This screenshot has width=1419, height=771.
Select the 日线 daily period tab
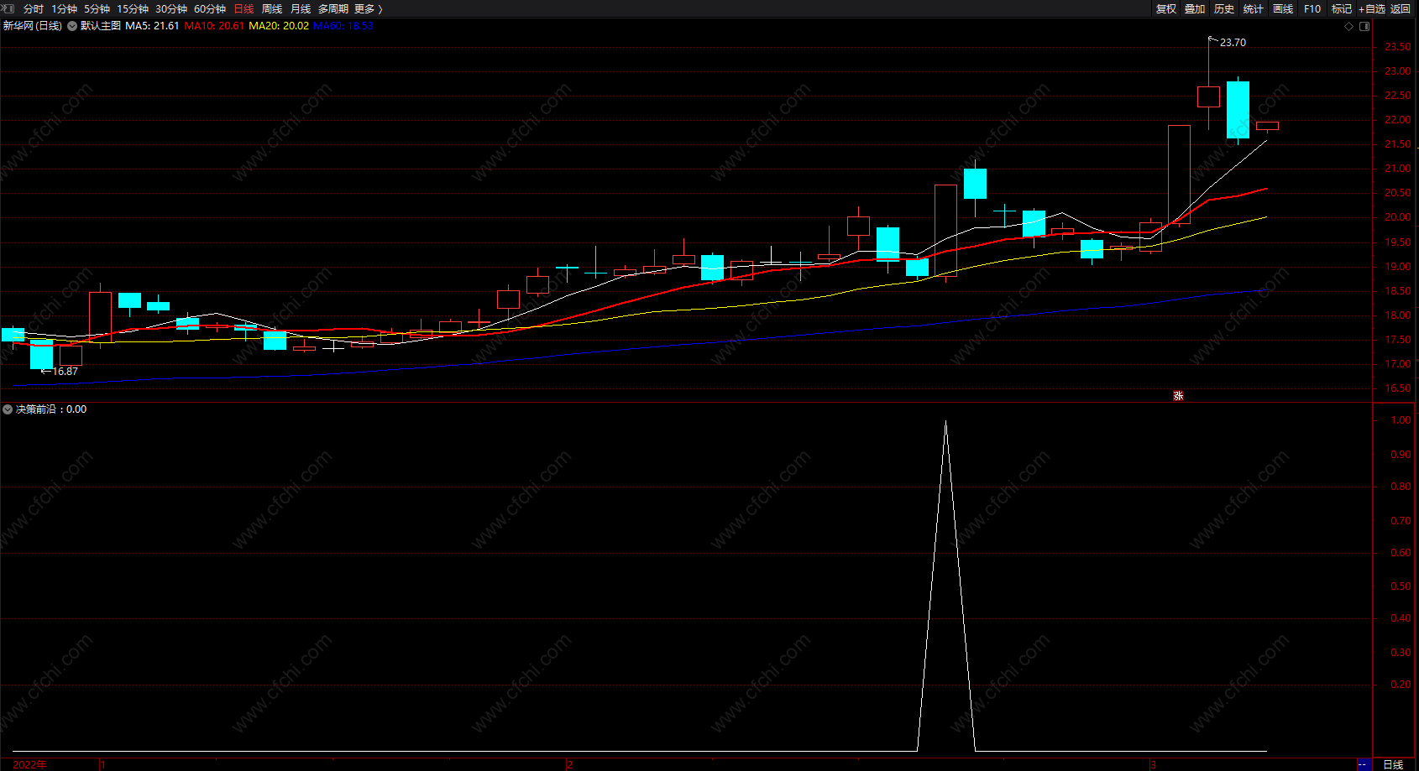(x=243, y=9)
